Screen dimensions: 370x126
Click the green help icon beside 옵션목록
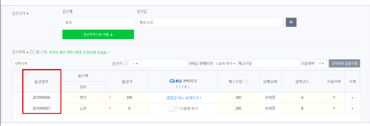[31, 52]
